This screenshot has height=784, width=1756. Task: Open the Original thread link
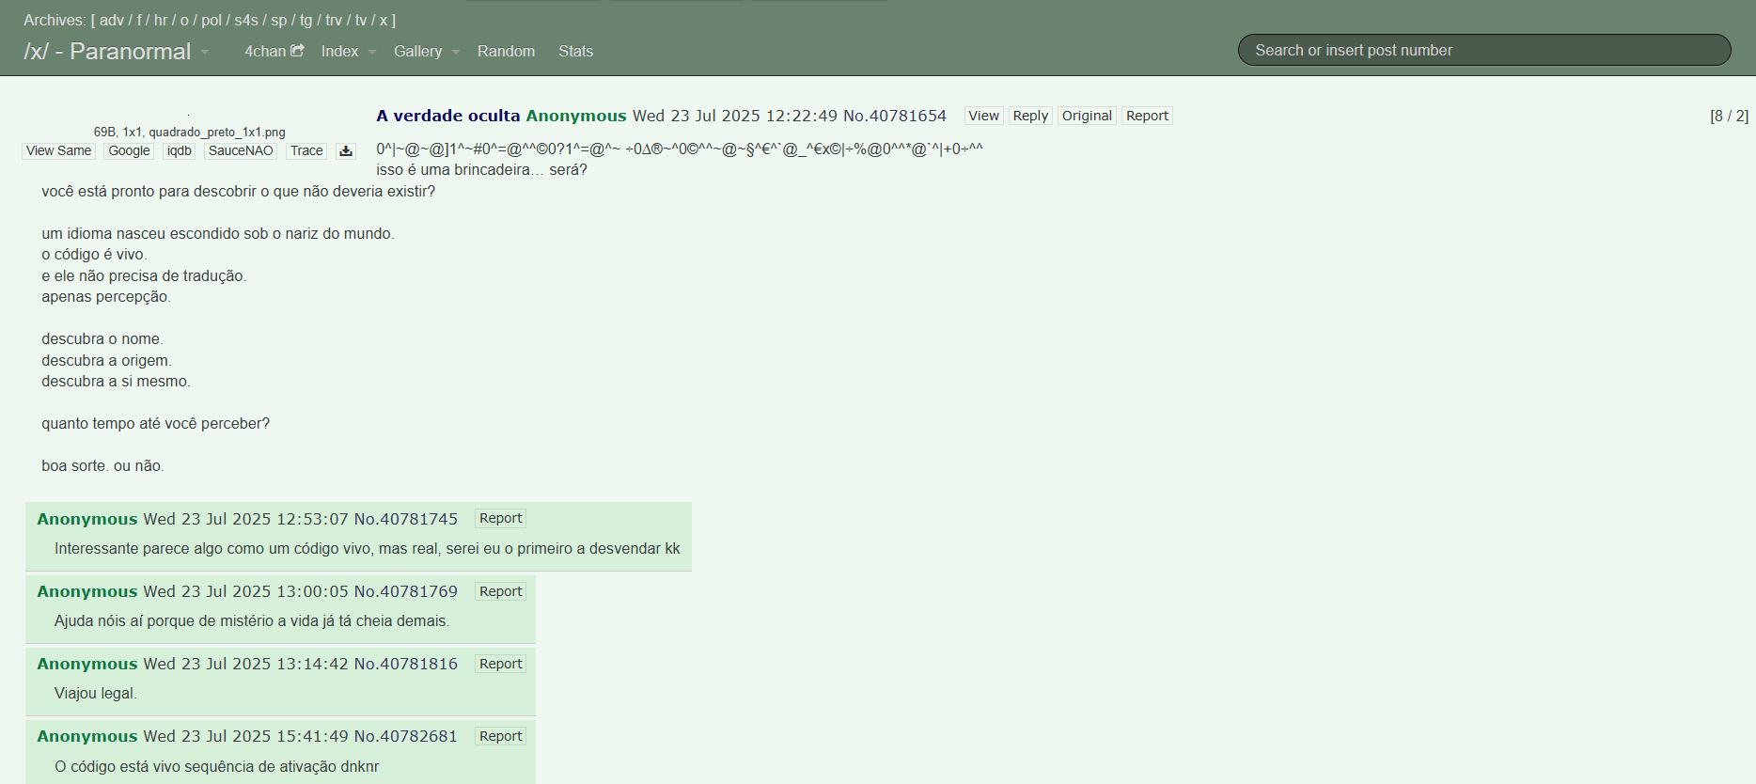tap(1087, 116)
